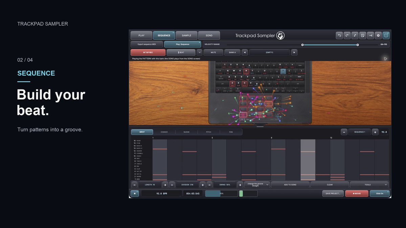Open the SEQUENCE 1 selector

360,132
